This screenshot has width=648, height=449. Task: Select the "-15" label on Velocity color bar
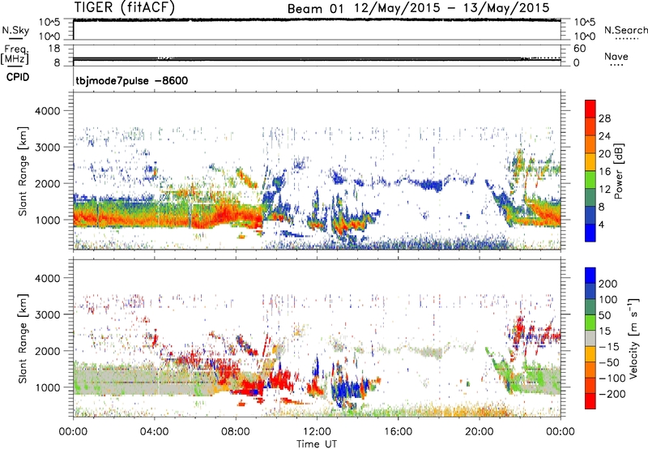609,346
